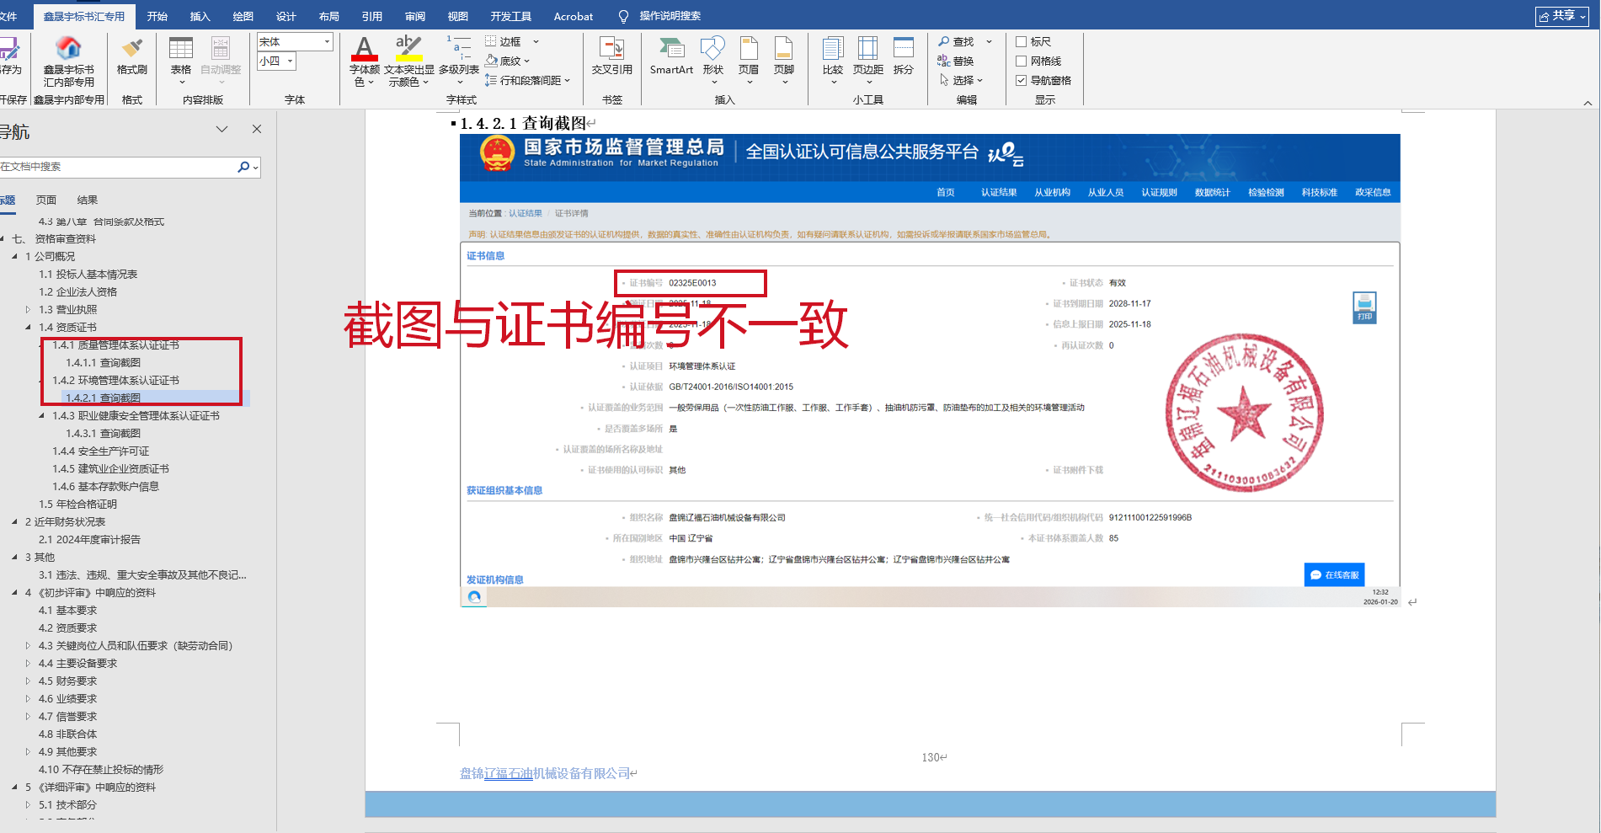Image resolution: width=1601 pixels, height=833 pixels.
Task: Collapse the 2 近年财务状况表 node
Action: point(14,521)
